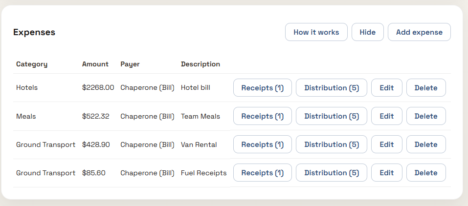View Distribution for the Hotel bill expense
This screenshot has width=468, height=206.
coord(332,88)
